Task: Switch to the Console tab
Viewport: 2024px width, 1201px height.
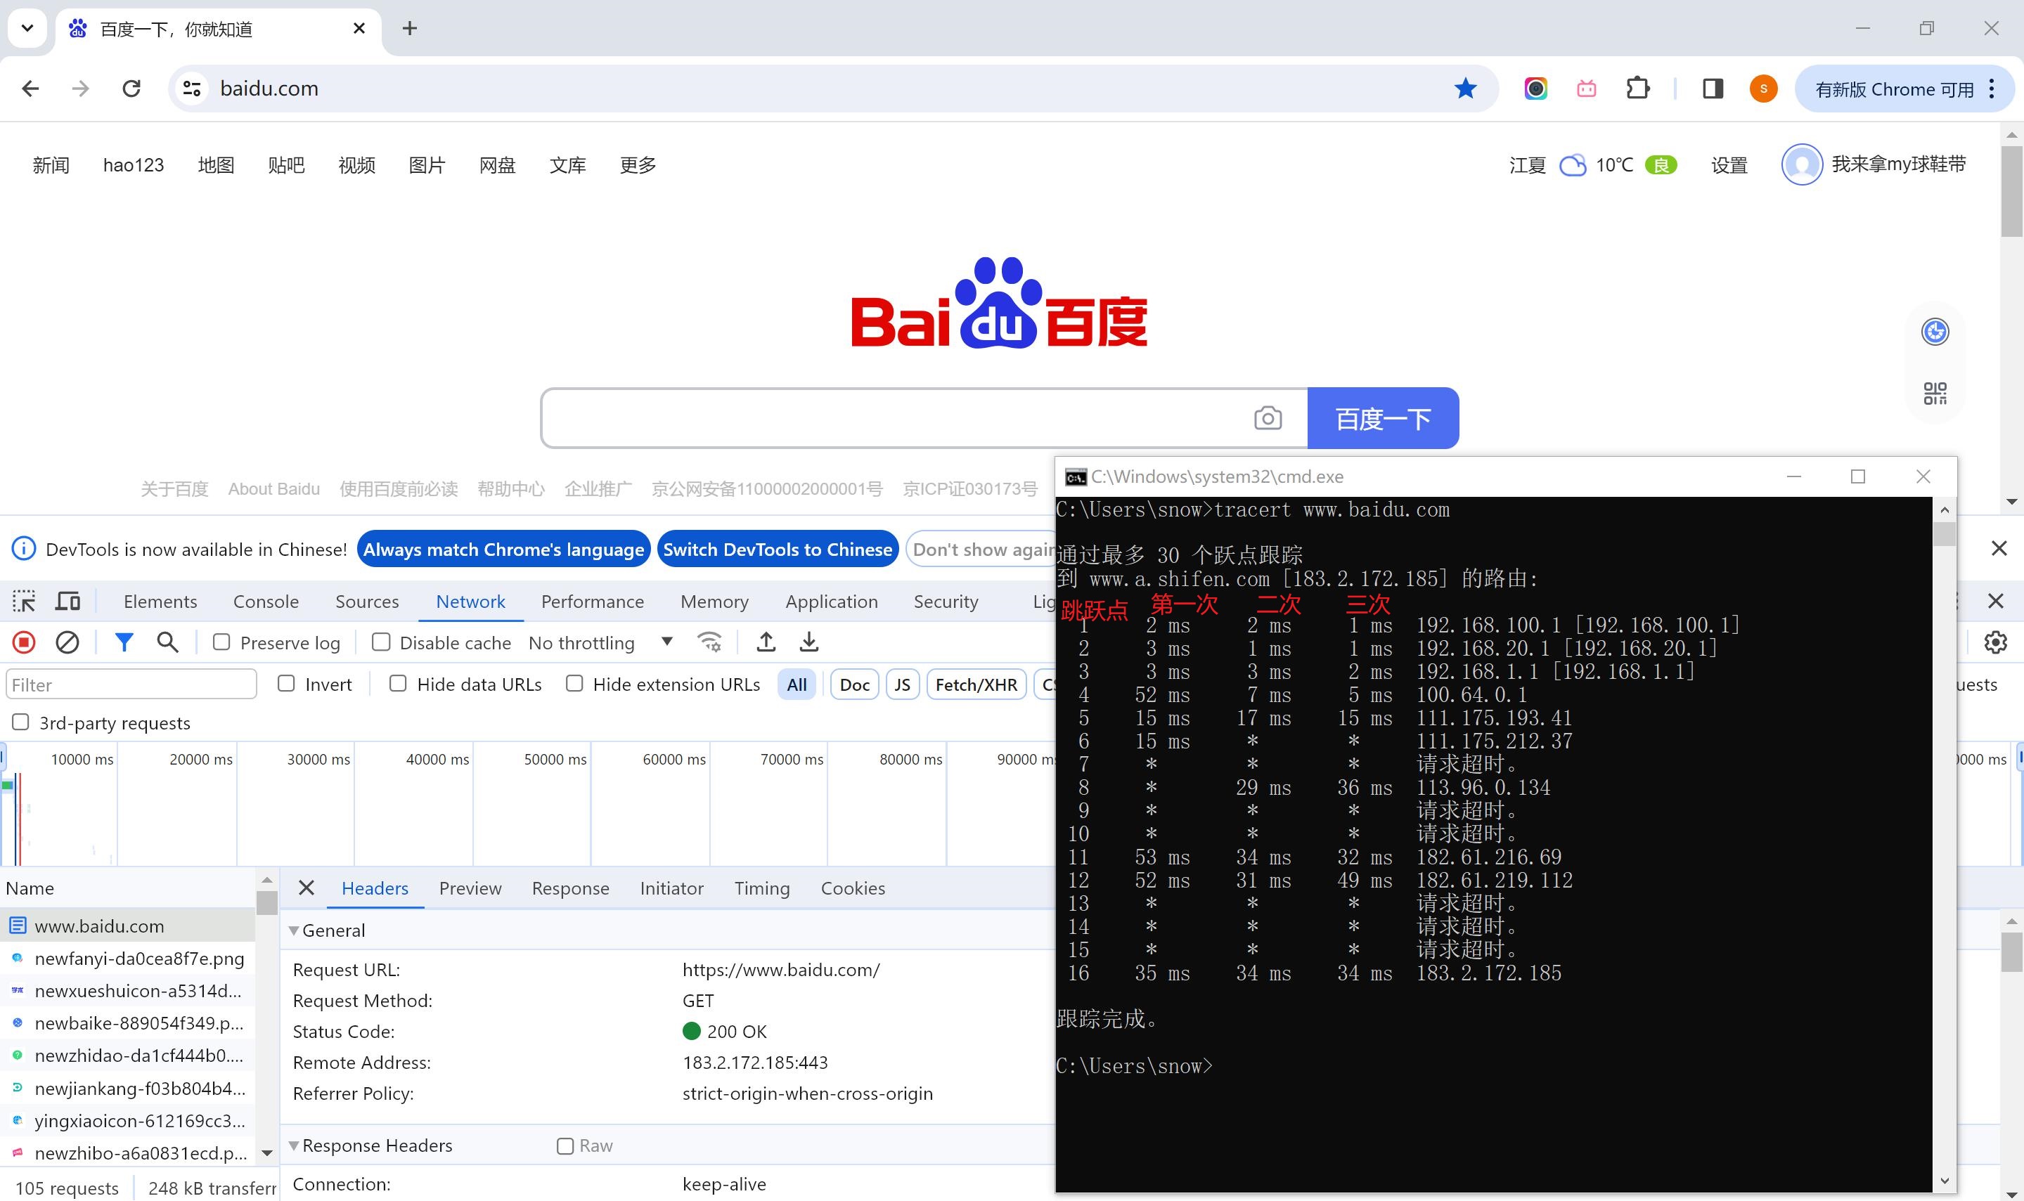Action: click(266, 602)
